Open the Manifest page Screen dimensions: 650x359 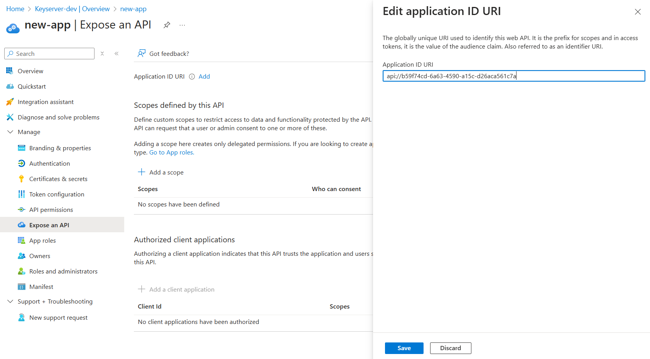pyautogui.click(x=41, y=287)
